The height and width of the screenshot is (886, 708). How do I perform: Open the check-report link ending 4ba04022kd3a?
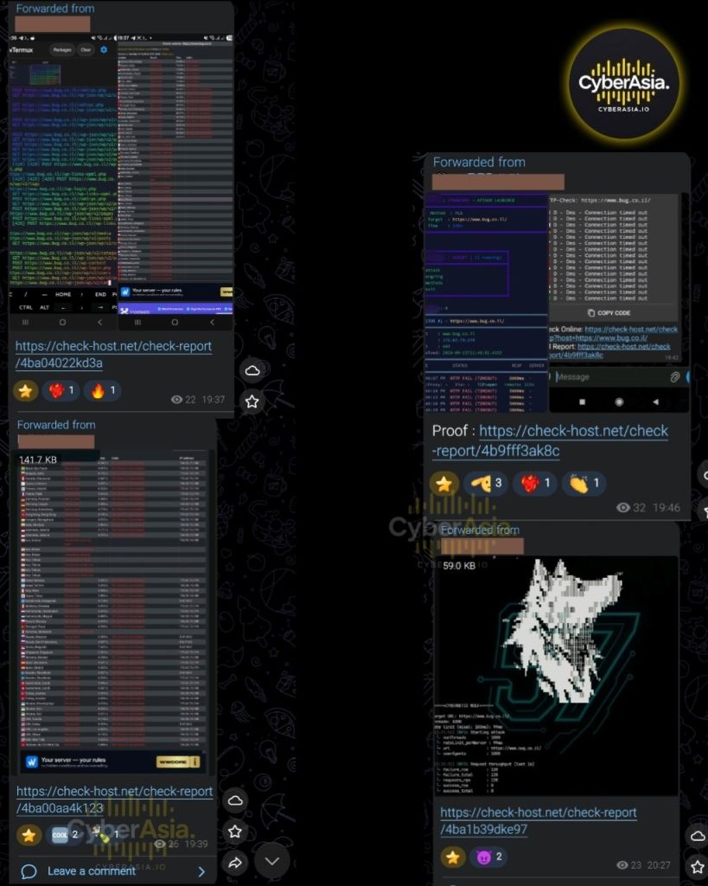(x=113, y=354)
